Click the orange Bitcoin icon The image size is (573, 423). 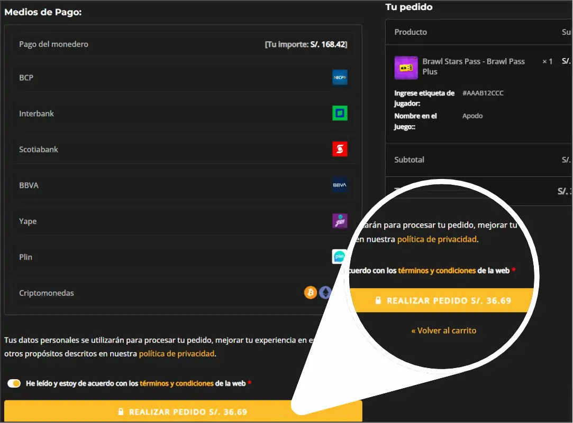(x=311, y=293)
